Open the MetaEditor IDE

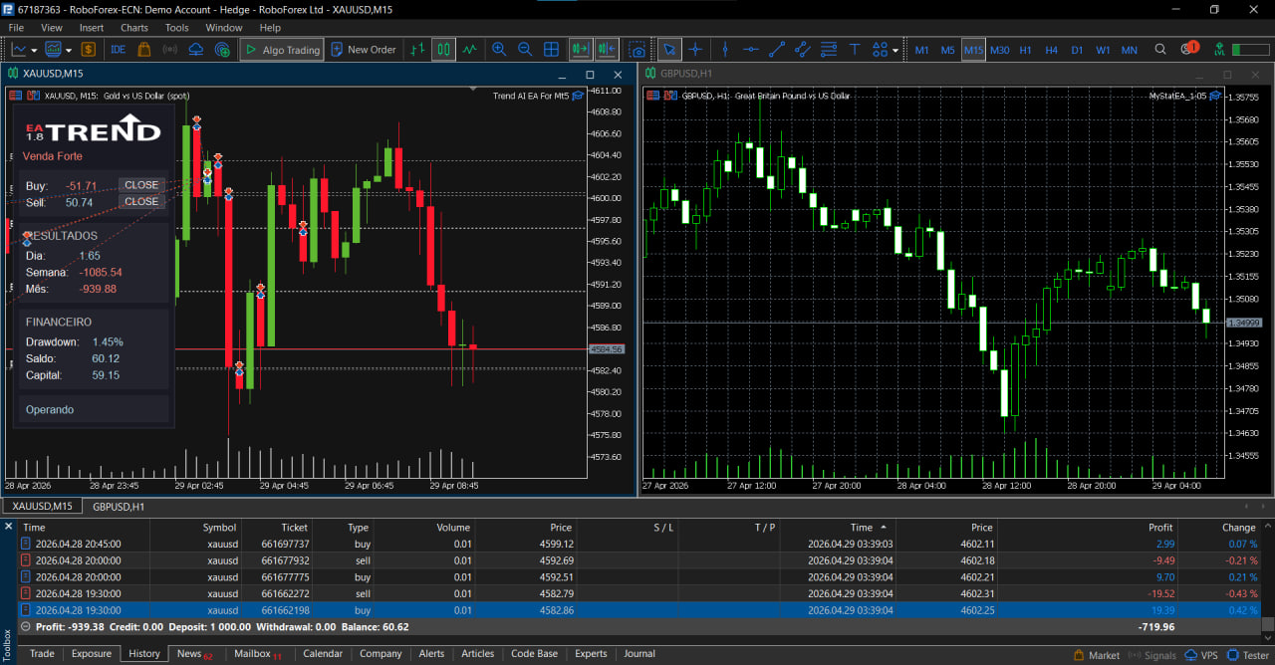click(118, 50)
